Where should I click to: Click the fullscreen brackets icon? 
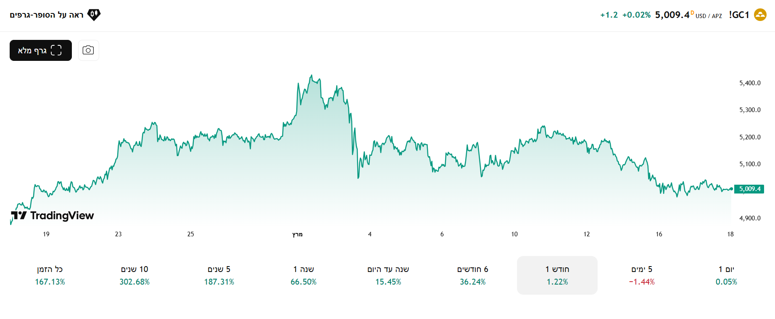(x=56, y=50)
